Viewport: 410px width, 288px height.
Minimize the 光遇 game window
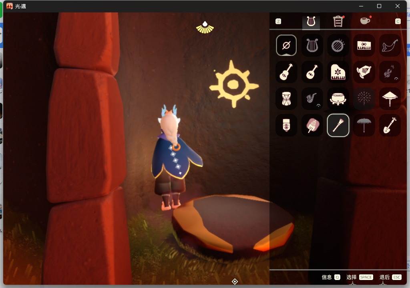coord(361,6)
